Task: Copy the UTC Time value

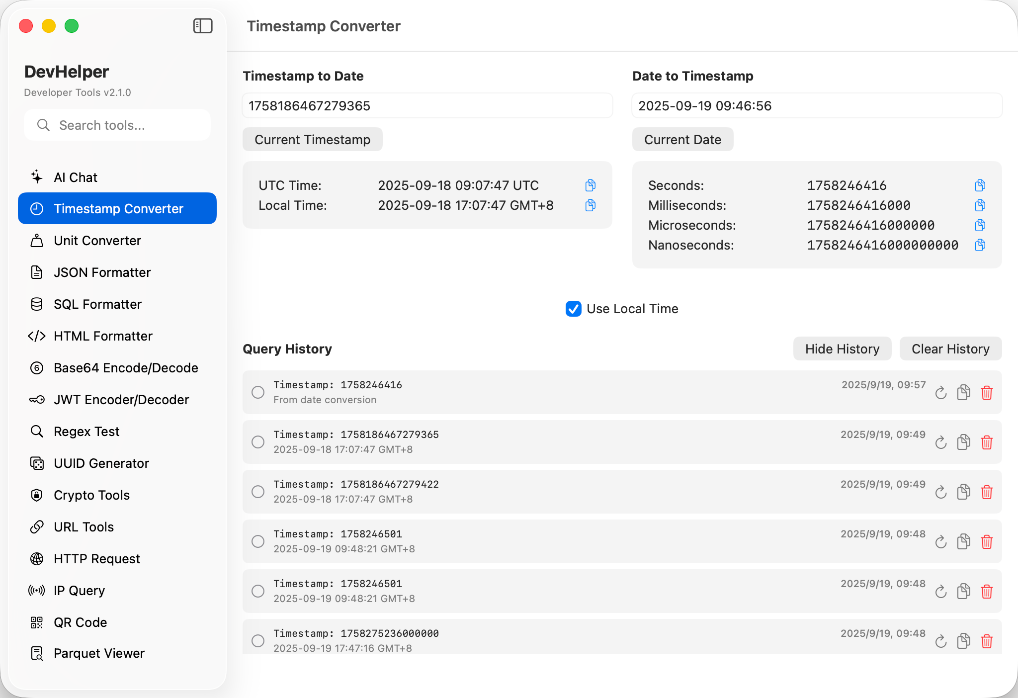Action: (x=590, y=185)
